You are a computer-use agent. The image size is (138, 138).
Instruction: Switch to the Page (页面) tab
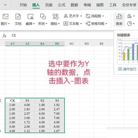tap(49, 5)
